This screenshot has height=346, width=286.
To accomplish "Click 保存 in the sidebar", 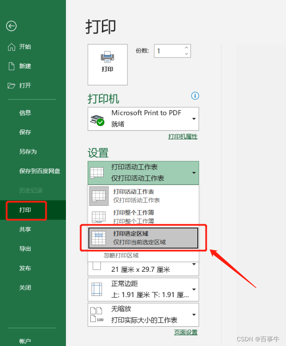I will 25,132.
